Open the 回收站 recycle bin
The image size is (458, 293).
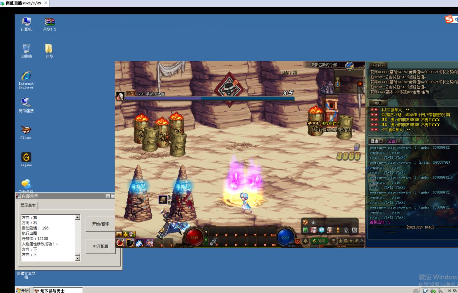(26, 51)
